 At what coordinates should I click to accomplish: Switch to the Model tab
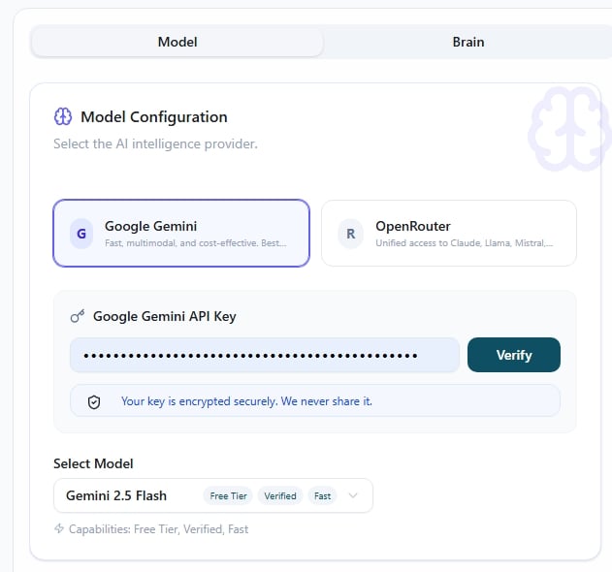point(177,42)
